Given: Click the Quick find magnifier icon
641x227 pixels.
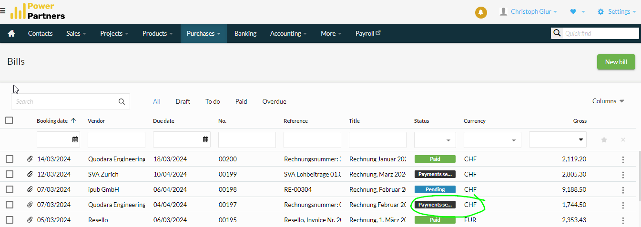Looking at the screenshot, I should pos(557,33).
